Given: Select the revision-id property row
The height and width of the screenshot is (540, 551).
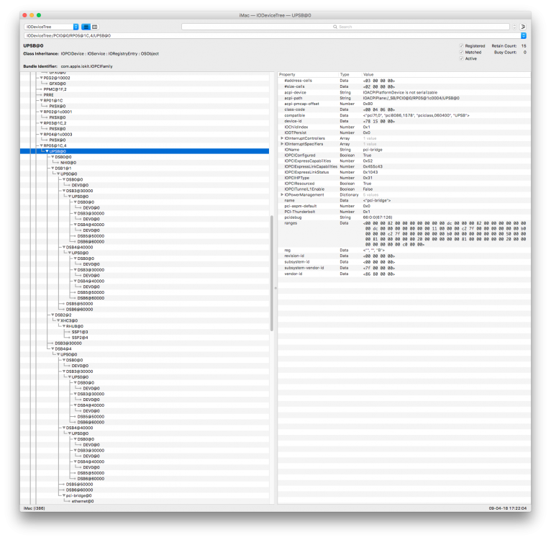Looking at the screenshot, I should [404, 256].
